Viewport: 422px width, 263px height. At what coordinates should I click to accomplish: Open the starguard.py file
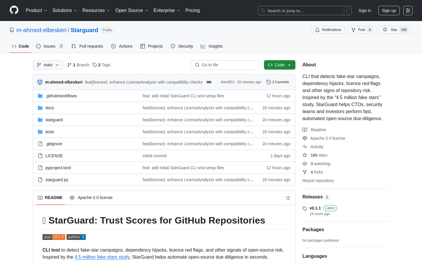pyautogui.click(x=57, y=180)
